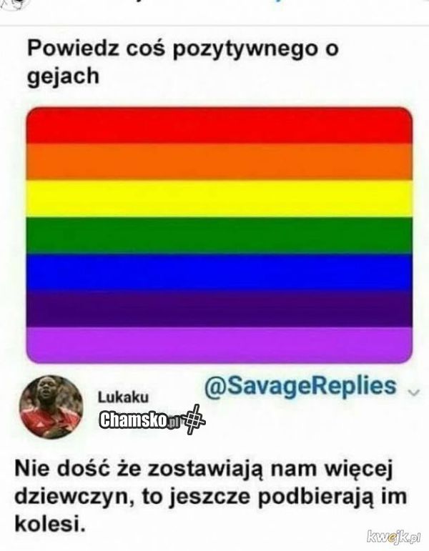
Task: Click the Lukaku username
Action: [x=123, y=397]
